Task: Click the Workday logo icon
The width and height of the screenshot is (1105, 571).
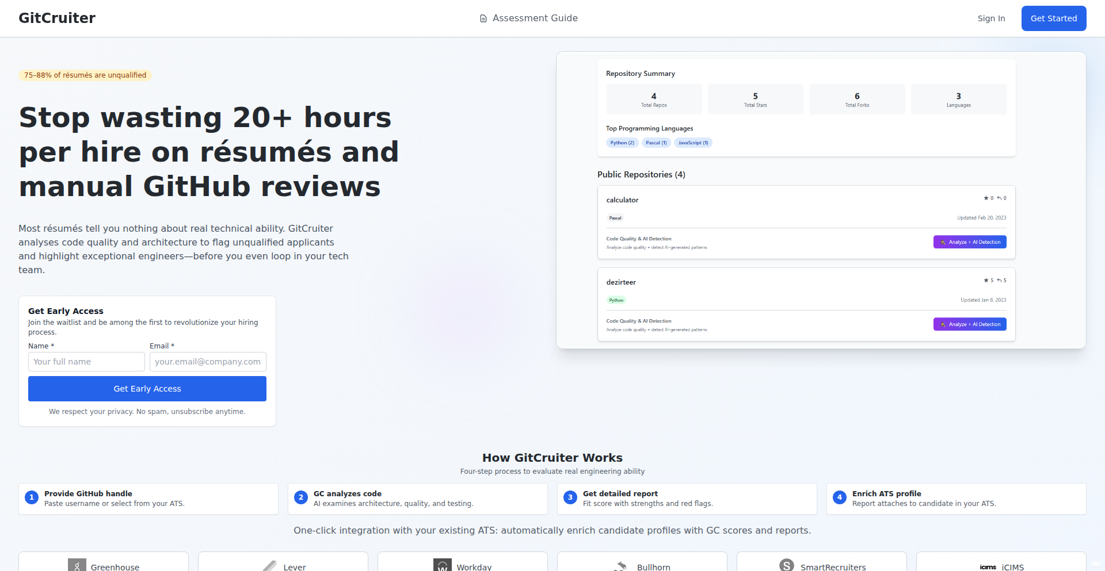Action: (x=441, y=565)
